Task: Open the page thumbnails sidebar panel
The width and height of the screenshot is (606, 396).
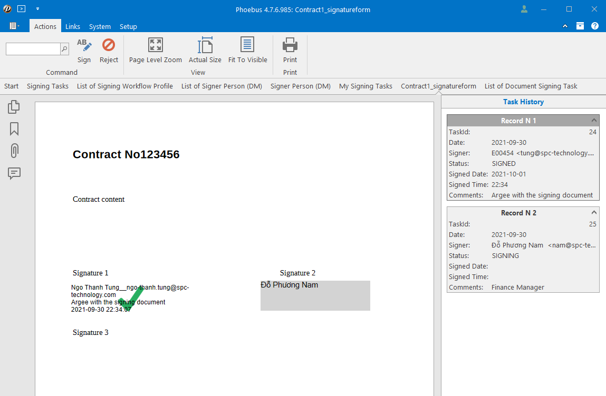Action: tap(14, 107)
